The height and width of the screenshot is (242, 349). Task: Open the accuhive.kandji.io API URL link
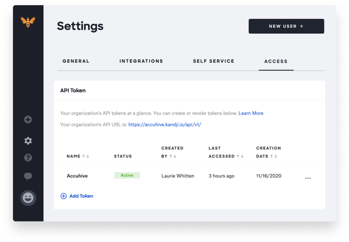165,125
